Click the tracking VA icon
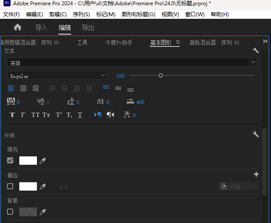This screenshot has width=271, height=223. [x=11, y=101]
